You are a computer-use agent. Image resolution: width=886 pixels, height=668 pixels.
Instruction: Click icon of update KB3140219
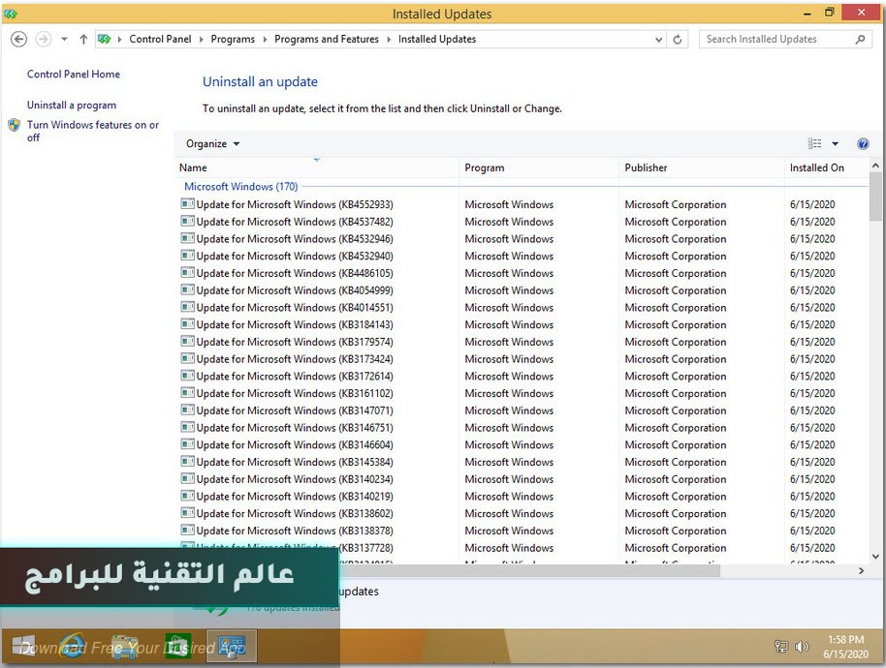pos(187,496)
